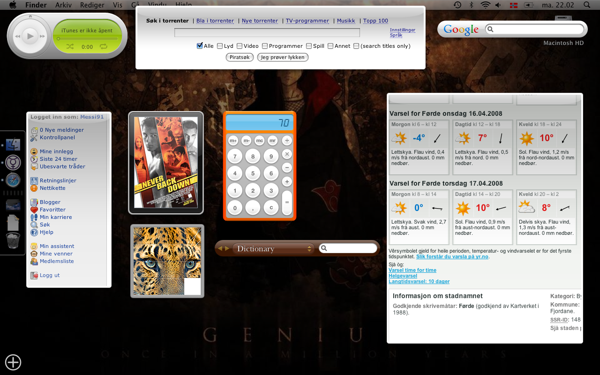The image size is (600, 375).
Task: Open the Arkiv menu
Action: (64, 5)
